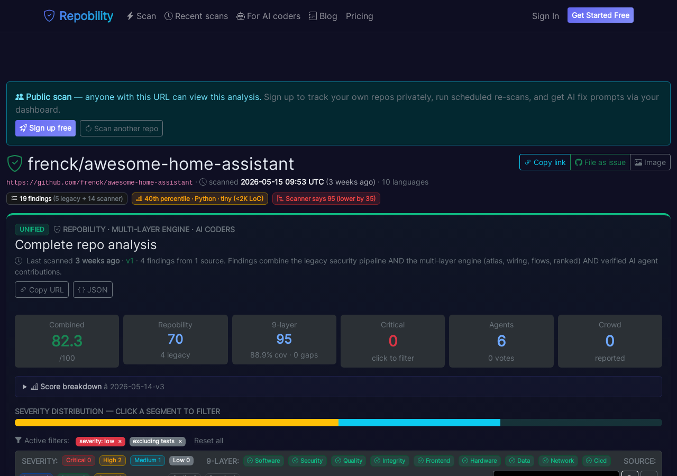Click Sign up free with rocket icon
This screenshot has width=677, height=476.
(x=45, y=128)
